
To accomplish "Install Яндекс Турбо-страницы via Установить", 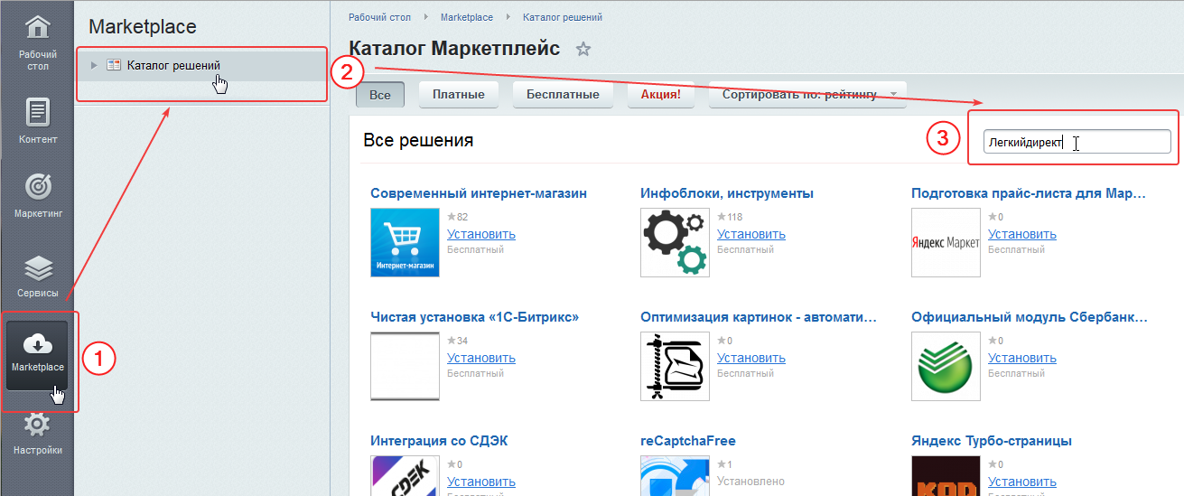I will coord(1022,482).
